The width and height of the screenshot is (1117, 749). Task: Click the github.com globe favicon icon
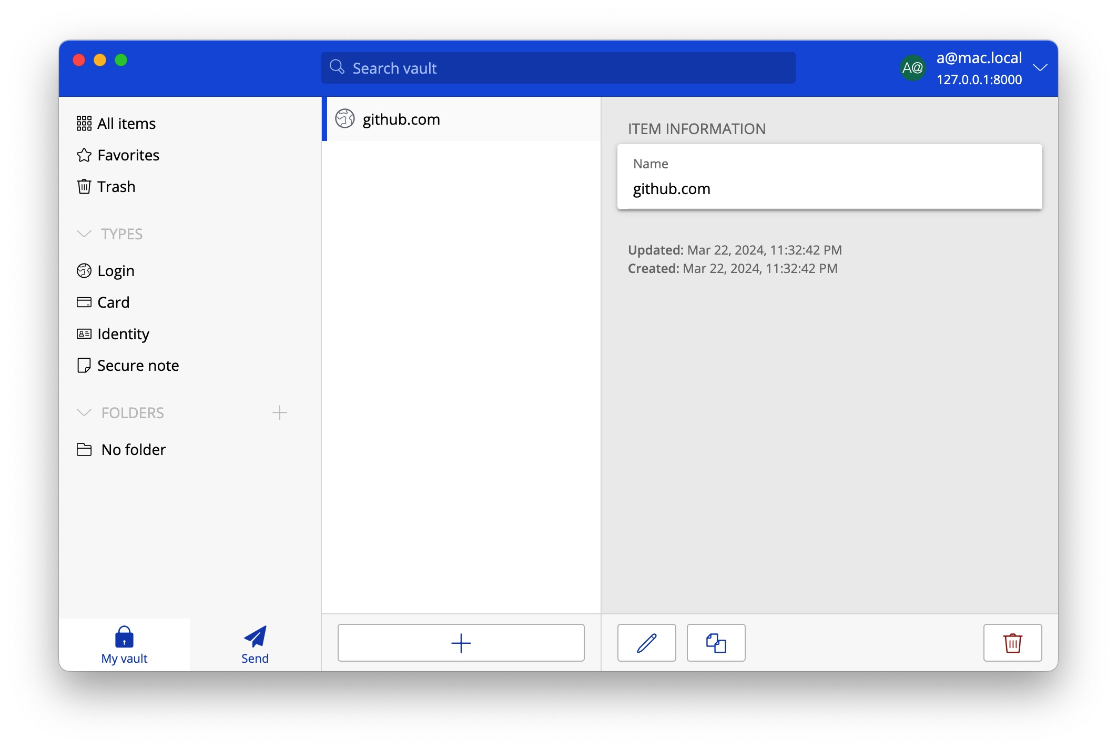(x=344, y=119)
